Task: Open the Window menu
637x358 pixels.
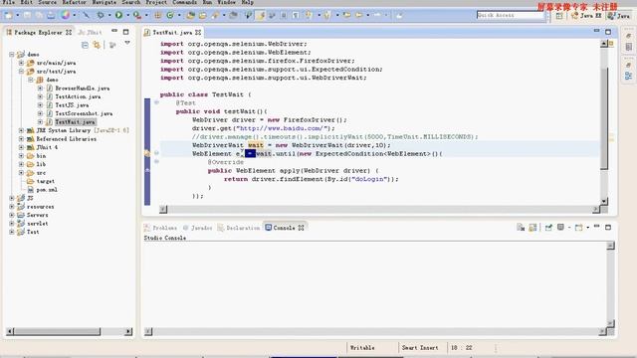Action: point(226,2)
